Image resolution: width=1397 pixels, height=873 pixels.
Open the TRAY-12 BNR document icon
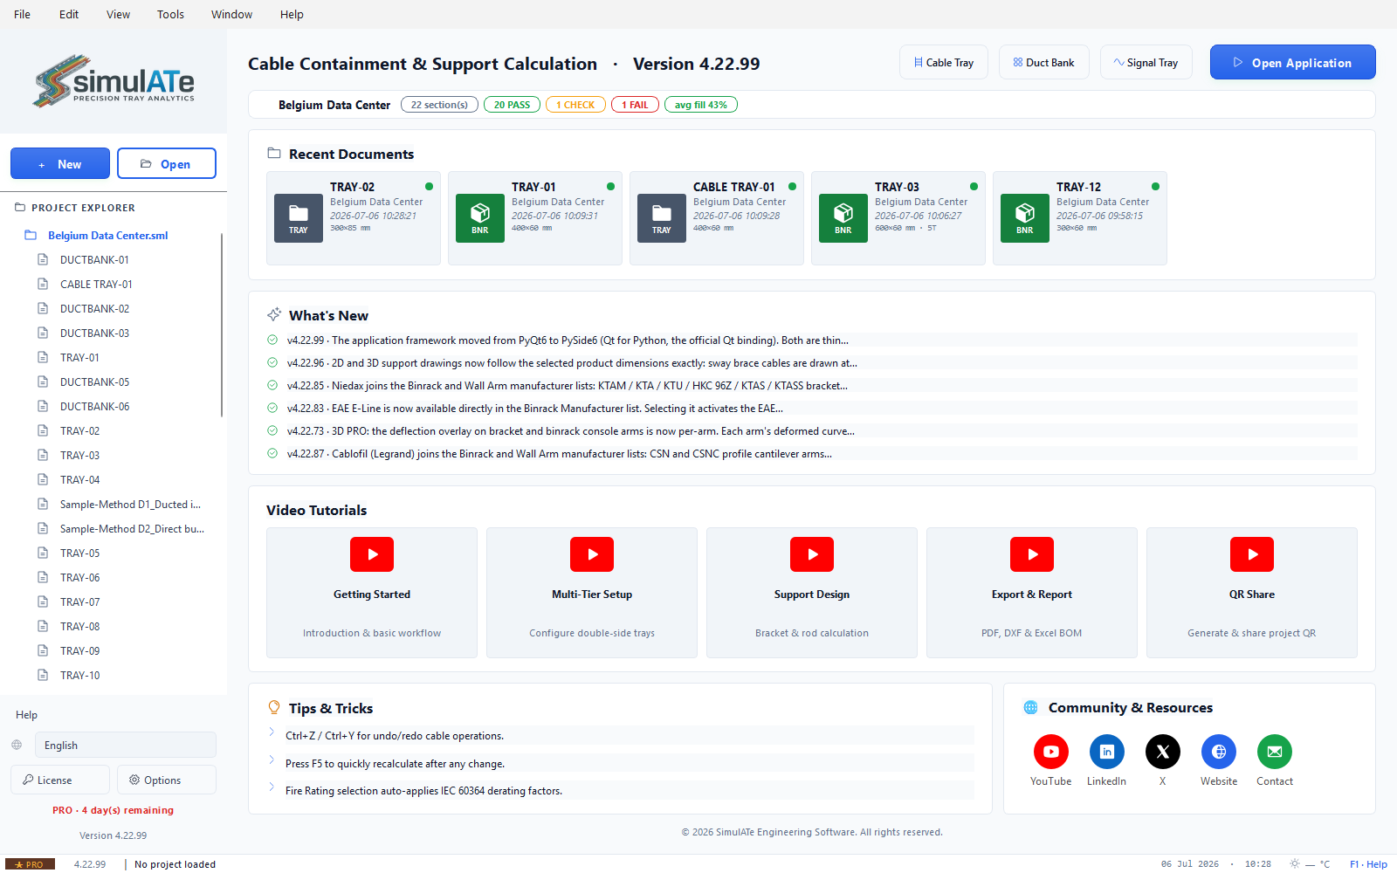(x=1025, y=218)
